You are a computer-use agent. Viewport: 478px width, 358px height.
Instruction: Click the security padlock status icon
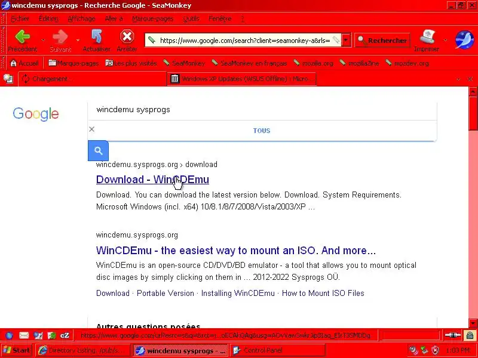tap(470, 335)
